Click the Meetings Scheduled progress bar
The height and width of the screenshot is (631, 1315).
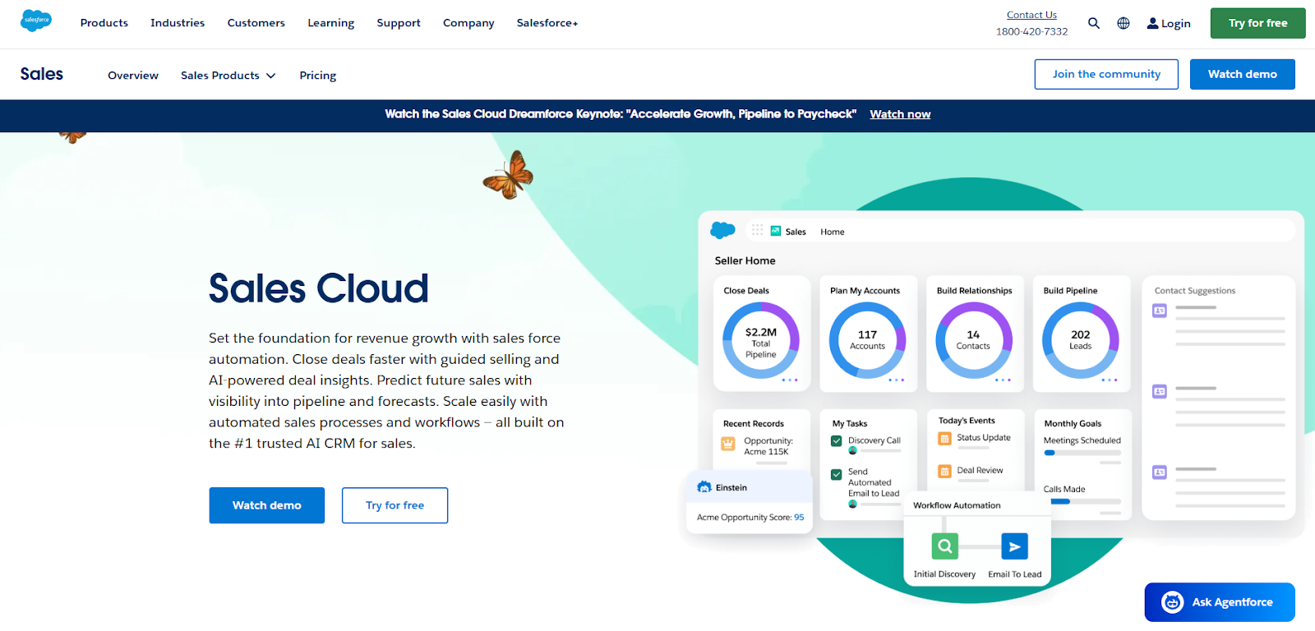pos(1082,452)
